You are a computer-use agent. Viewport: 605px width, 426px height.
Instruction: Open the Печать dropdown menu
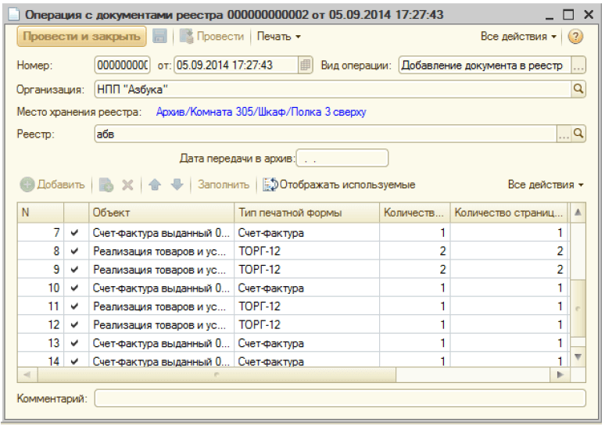coord(279,37)
